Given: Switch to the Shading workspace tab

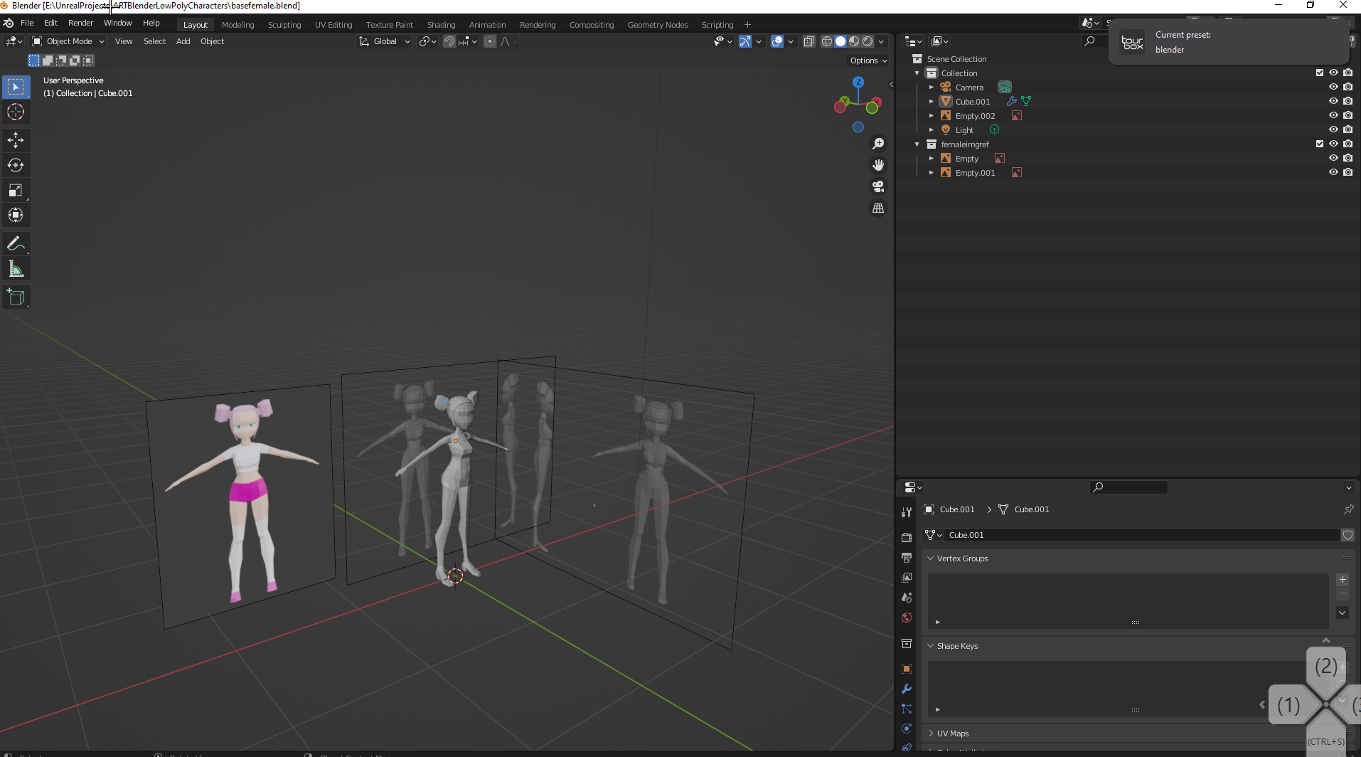Looking at the screenshot, I should click(x=441, y=24).
